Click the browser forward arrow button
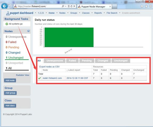Image resolution: width=153 pixels, height=127 pixels. point(10,6)
